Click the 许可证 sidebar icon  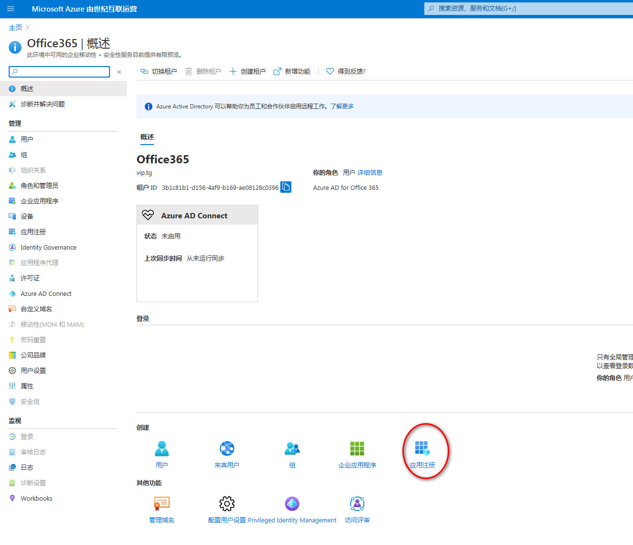(x=13, y=278)
